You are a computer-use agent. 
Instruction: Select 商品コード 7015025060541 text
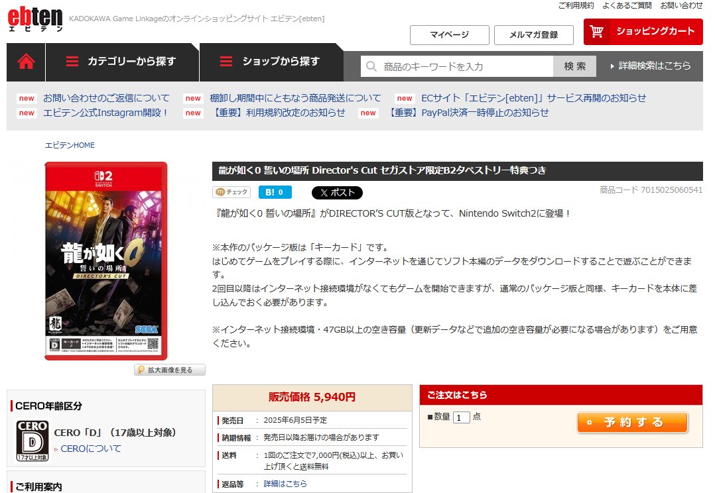[x=651, y=190]
